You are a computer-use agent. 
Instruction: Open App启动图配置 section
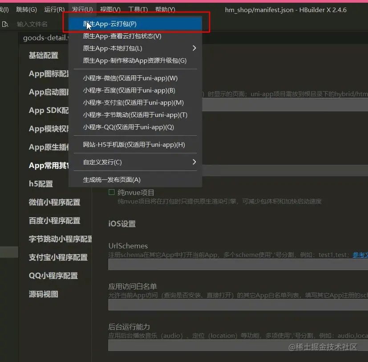point(49,92)
